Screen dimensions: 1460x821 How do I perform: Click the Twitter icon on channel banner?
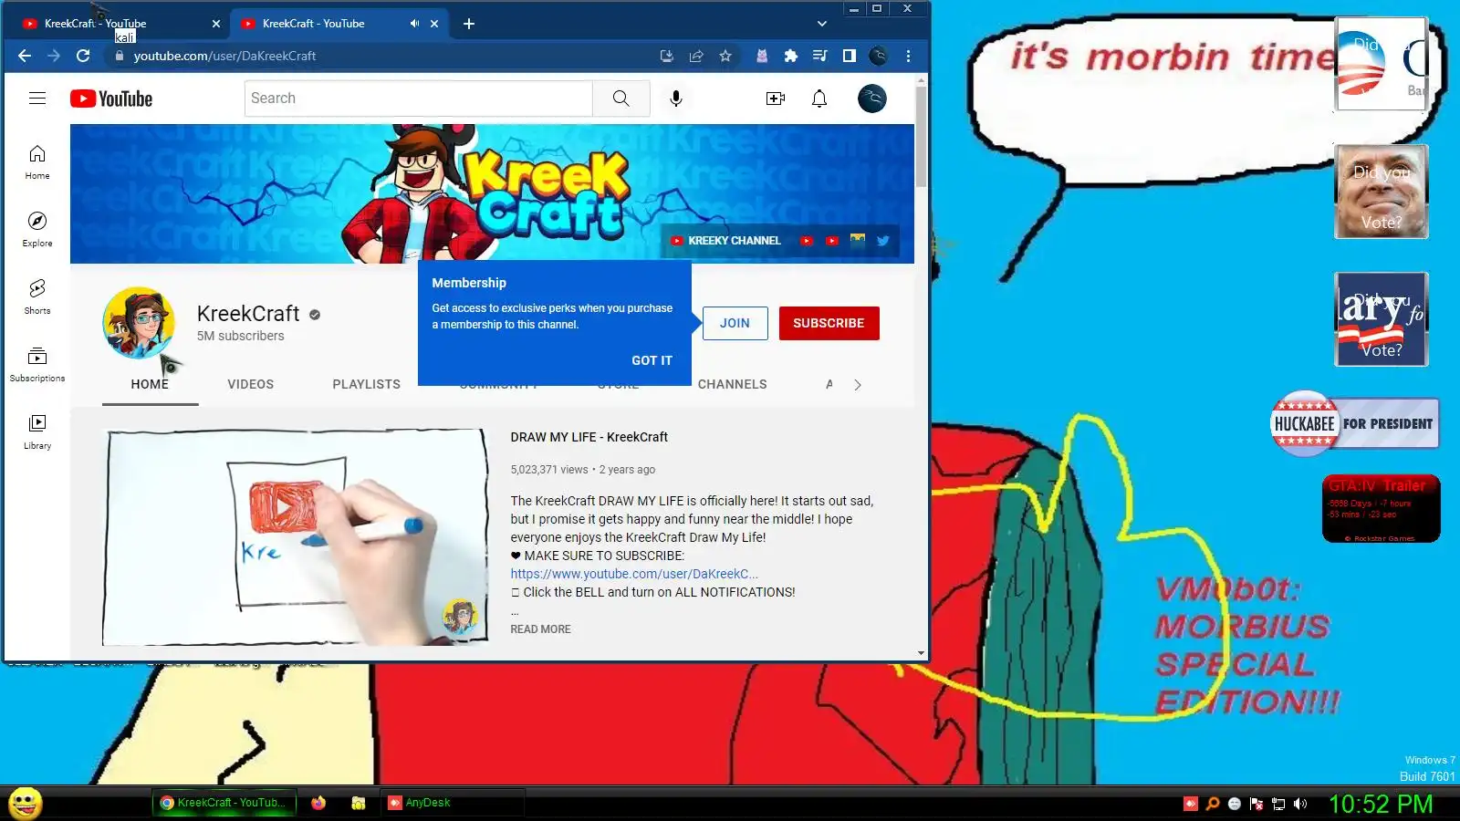883,241
